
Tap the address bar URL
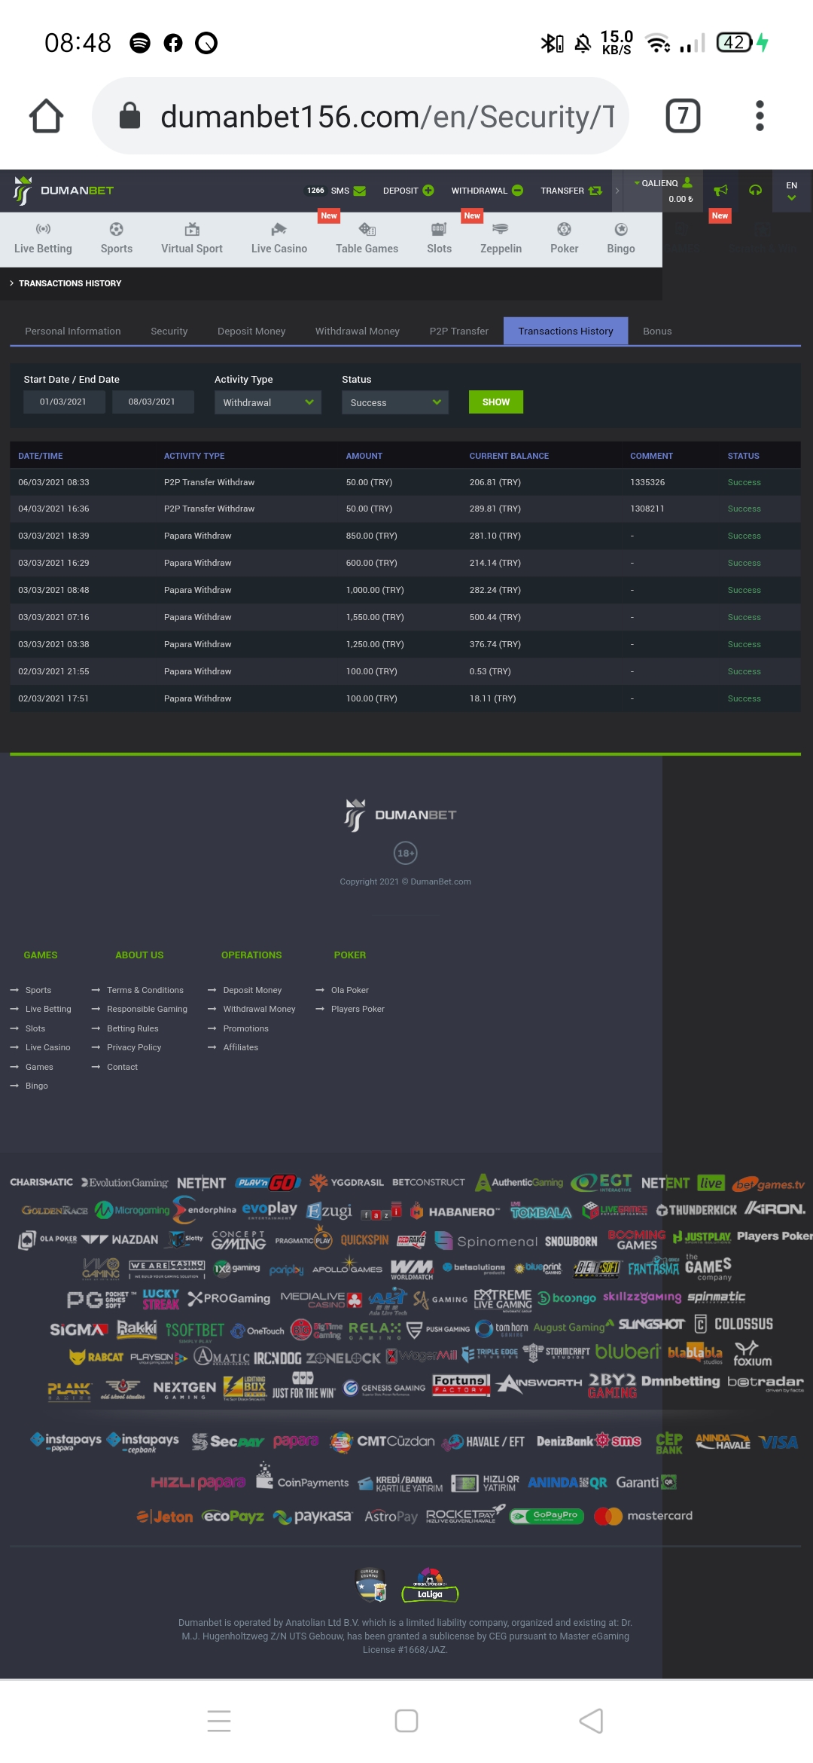387,117
